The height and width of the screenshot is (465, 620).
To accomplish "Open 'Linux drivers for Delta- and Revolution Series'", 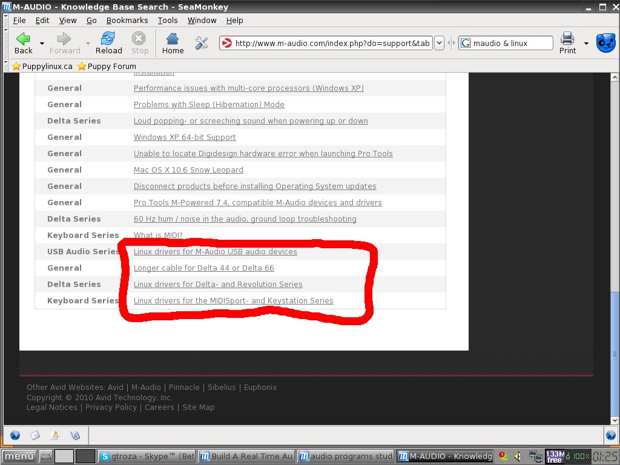I will click(218, 285).
